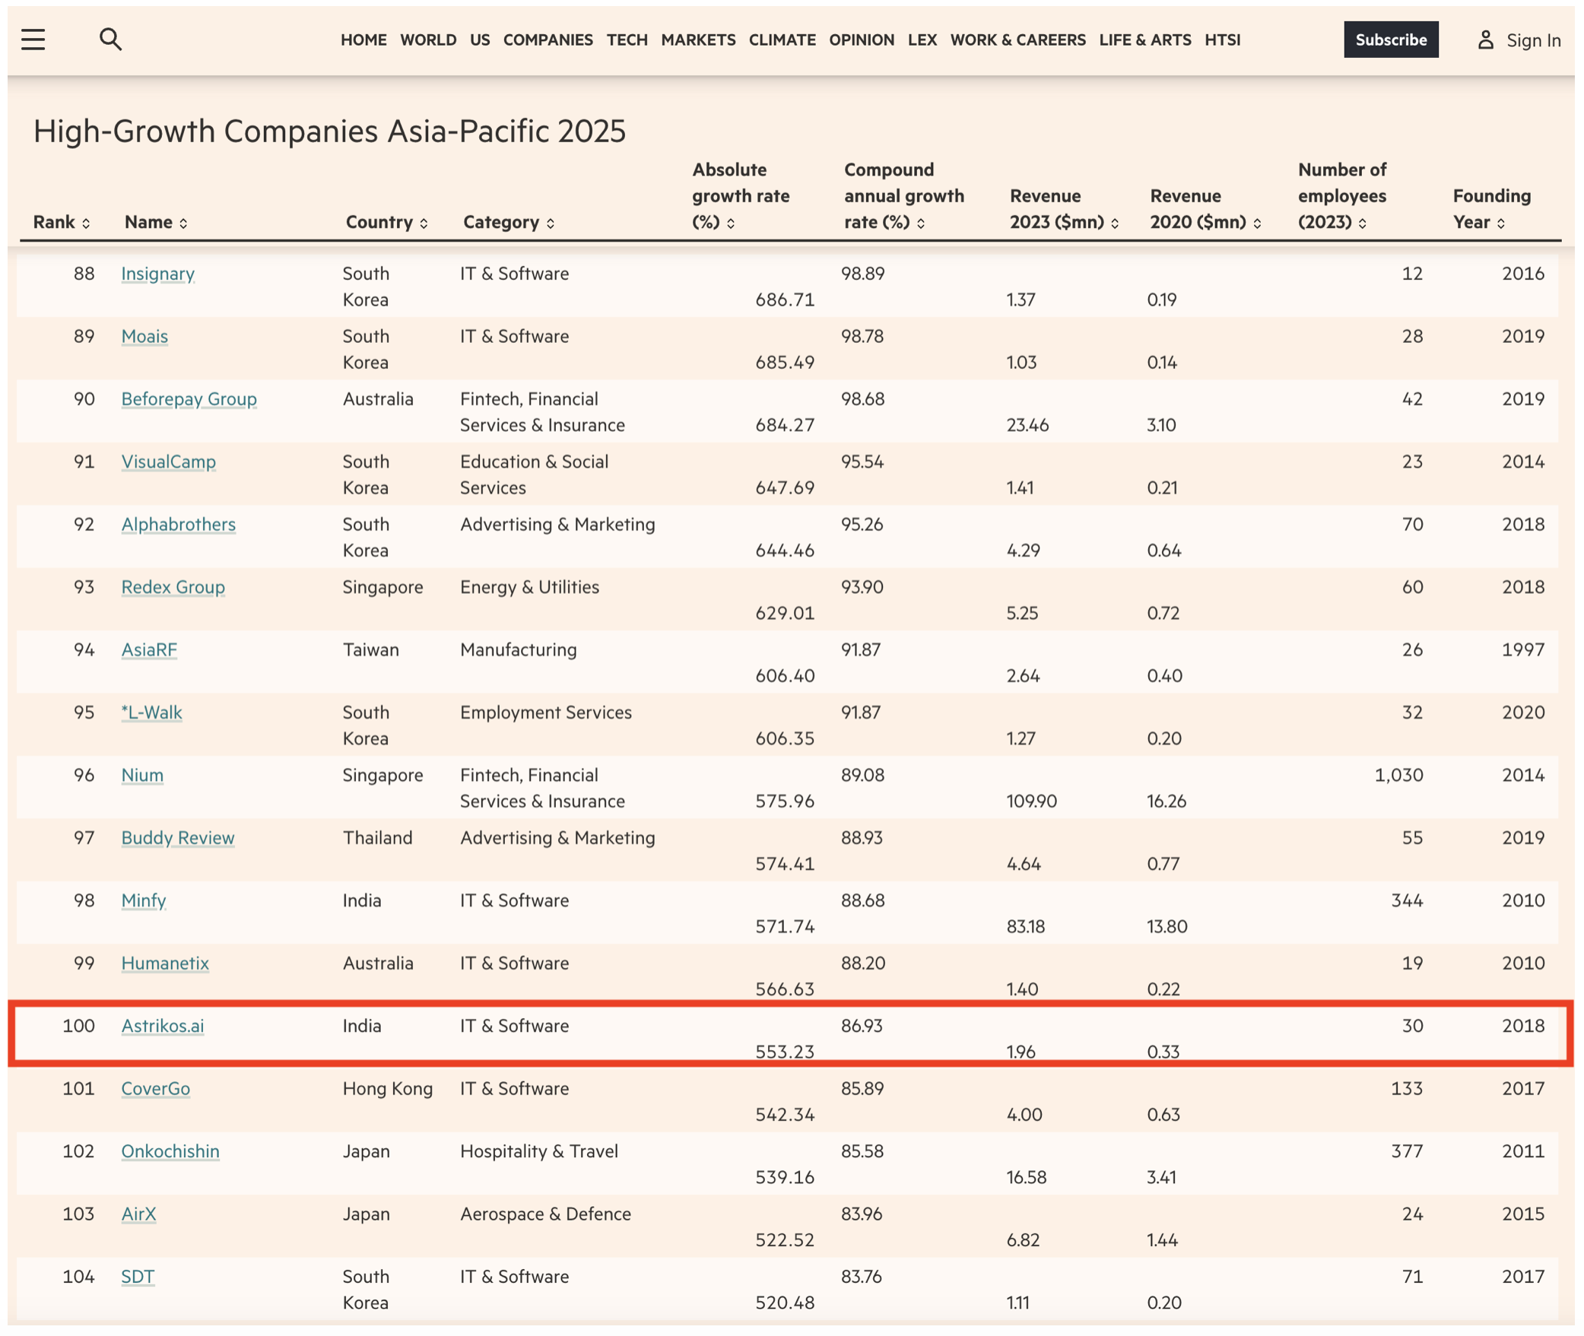Open the hamburger navigation menu

coord(33,40)
